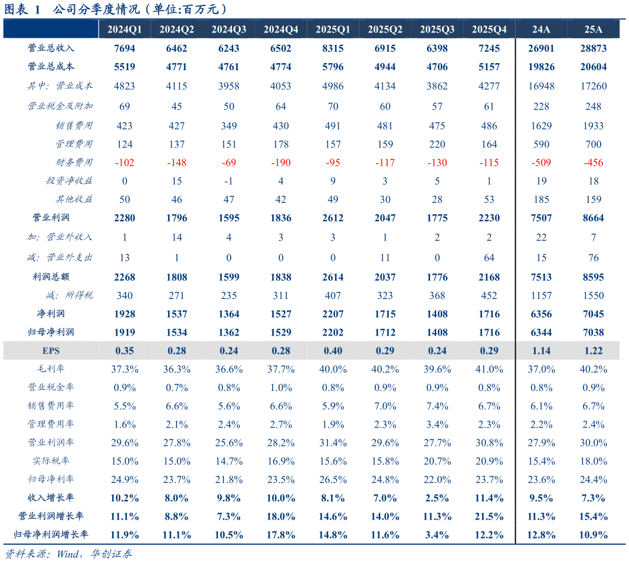Image resolution: width=629 pixels, height=562 pixels.
Task: Select the 28873 total revenue cell
Action: click(593, 48)
